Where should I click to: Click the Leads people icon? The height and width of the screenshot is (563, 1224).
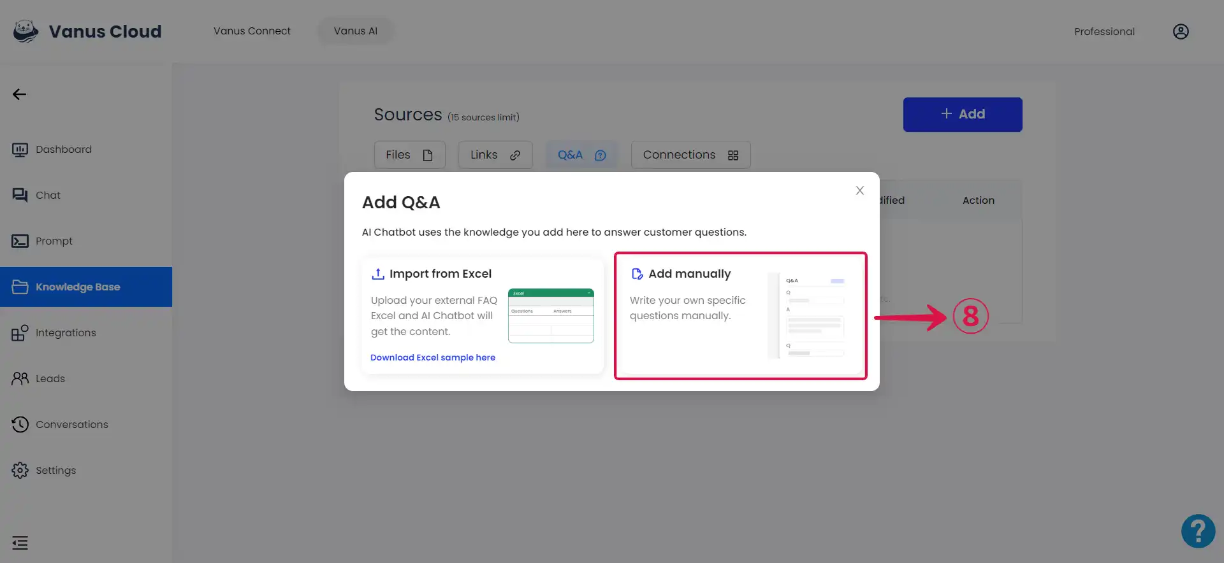(20, 379)
